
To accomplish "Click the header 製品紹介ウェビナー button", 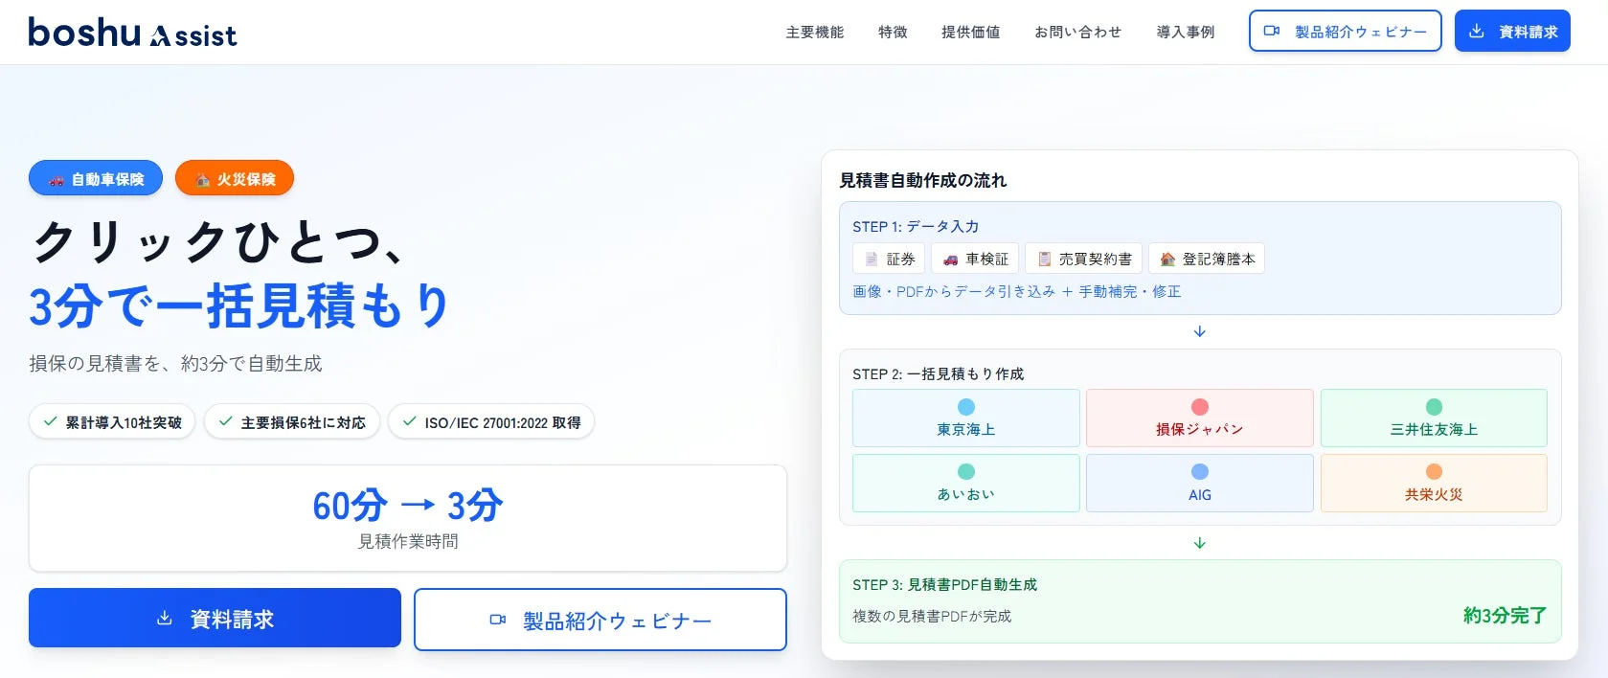I will (x=1346, y=31).
